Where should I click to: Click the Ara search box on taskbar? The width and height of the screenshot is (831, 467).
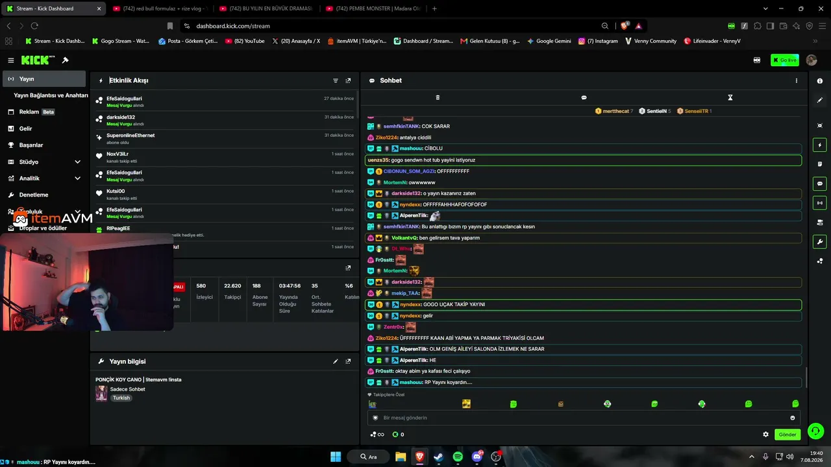click(x=369, y=457)
